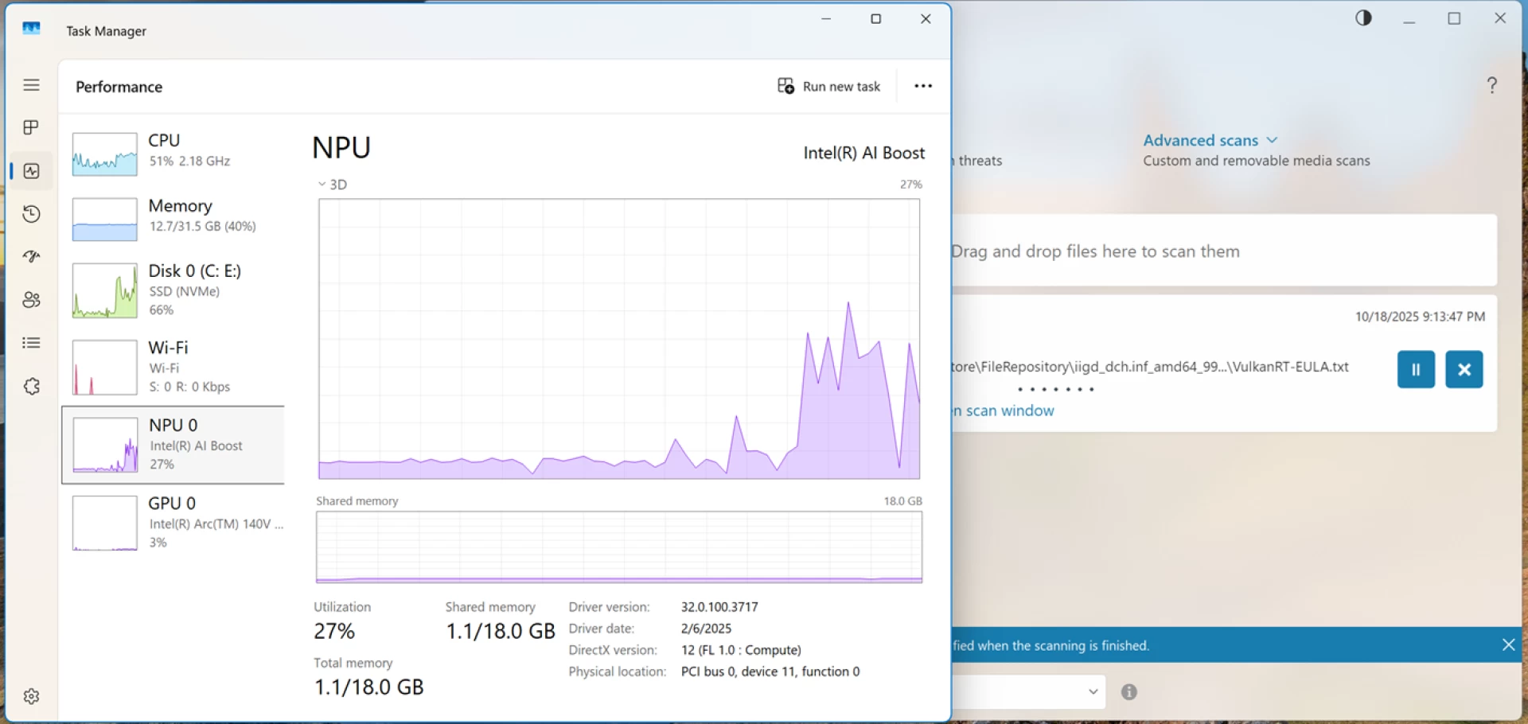Click DirectX version 12 (FL 1.0 : Compute)
Image resolution: width=1528 pixels, height=724 pixels.
pyautogui.click(x=741, y=650)
